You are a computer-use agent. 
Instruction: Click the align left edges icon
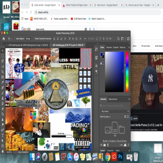[x=54, y=38]
